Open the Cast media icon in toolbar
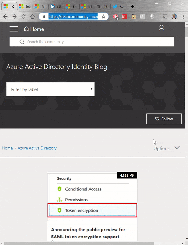Viewport: 188px width, 245px height. tap(165, 16)
